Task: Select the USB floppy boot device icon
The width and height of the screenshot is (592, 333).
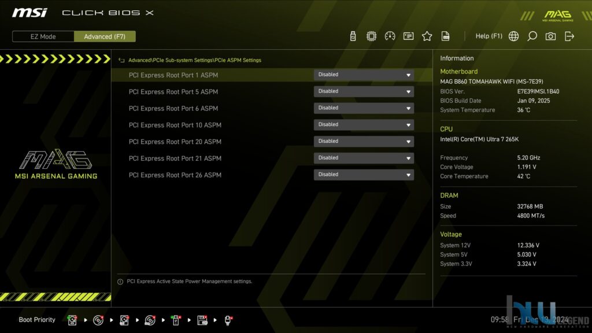Action: (202, 320)
